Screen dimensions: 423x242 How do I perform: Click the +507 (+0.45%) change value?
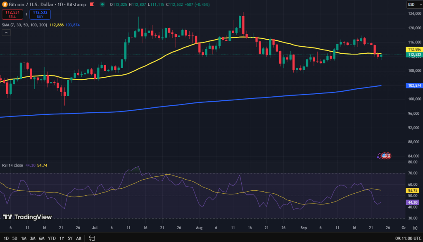point(197,4)
